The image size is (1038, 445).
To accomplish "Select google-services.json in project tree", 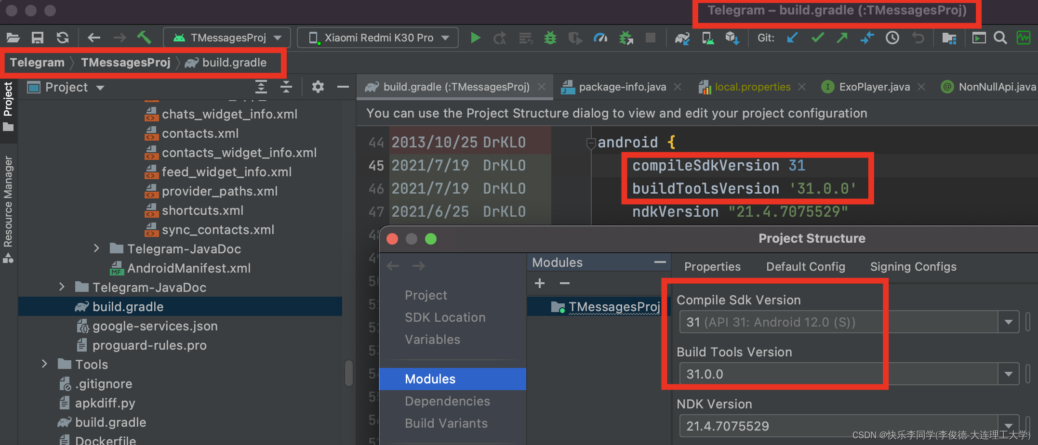I will (x=155, y=326).
